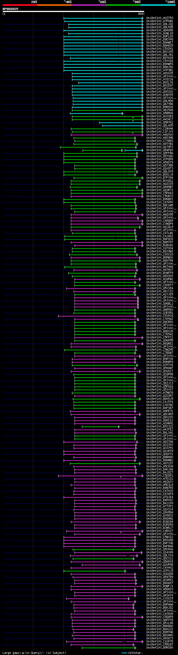This screenshot has height=655, width=178.
Task: Select label UniRef100_A9S3M8
Action: click(x=160, y=138)
